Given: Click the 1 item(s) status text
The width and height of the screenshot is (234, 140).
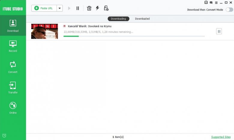Looking at the screenshot, I should (x=118, y=137).
